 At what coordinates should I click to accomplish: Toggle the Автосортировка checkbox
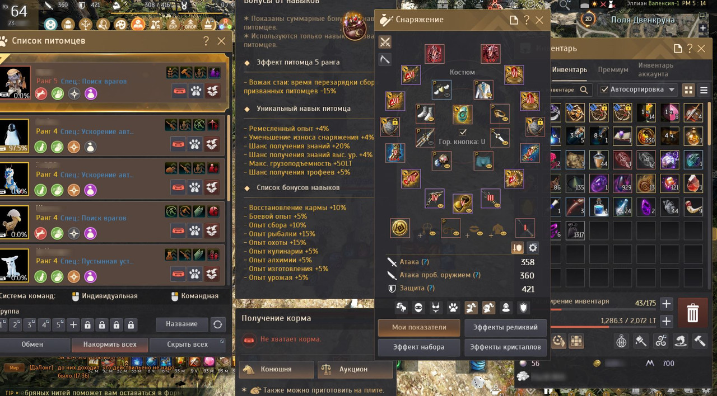pyautogui.click(x=604, y=89)
